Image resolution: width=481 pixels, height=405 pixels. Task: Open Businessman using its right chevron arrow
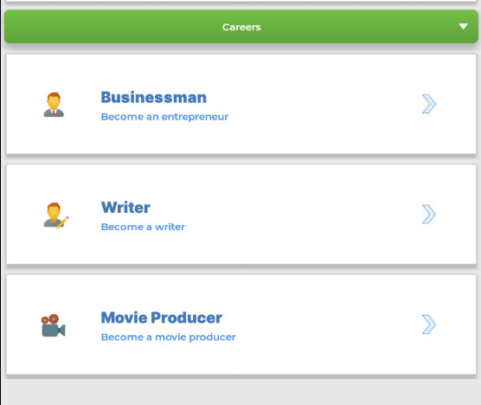tap(429, 104)
